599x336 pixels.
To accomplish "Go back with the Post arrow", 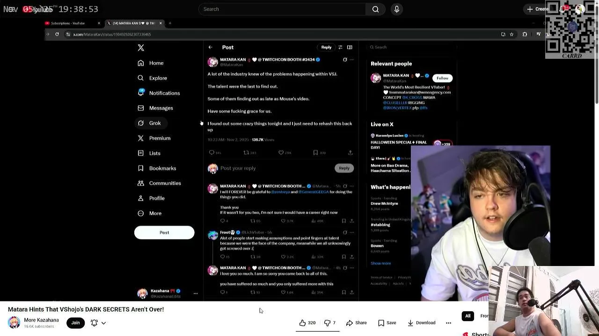I will 210,47.
